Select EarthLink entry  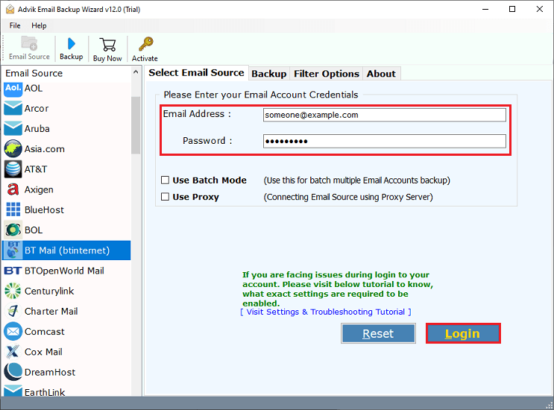pyautogui.click(x=45, y=392)
